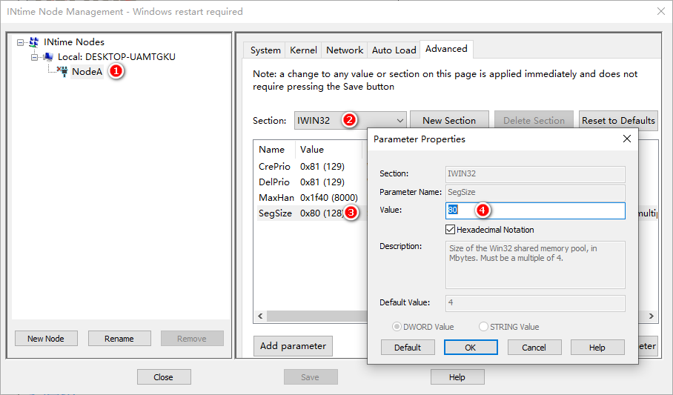Select the DWORD Value radio button
The width and height of the screenshot is (673, 395).
pos(397,327)
